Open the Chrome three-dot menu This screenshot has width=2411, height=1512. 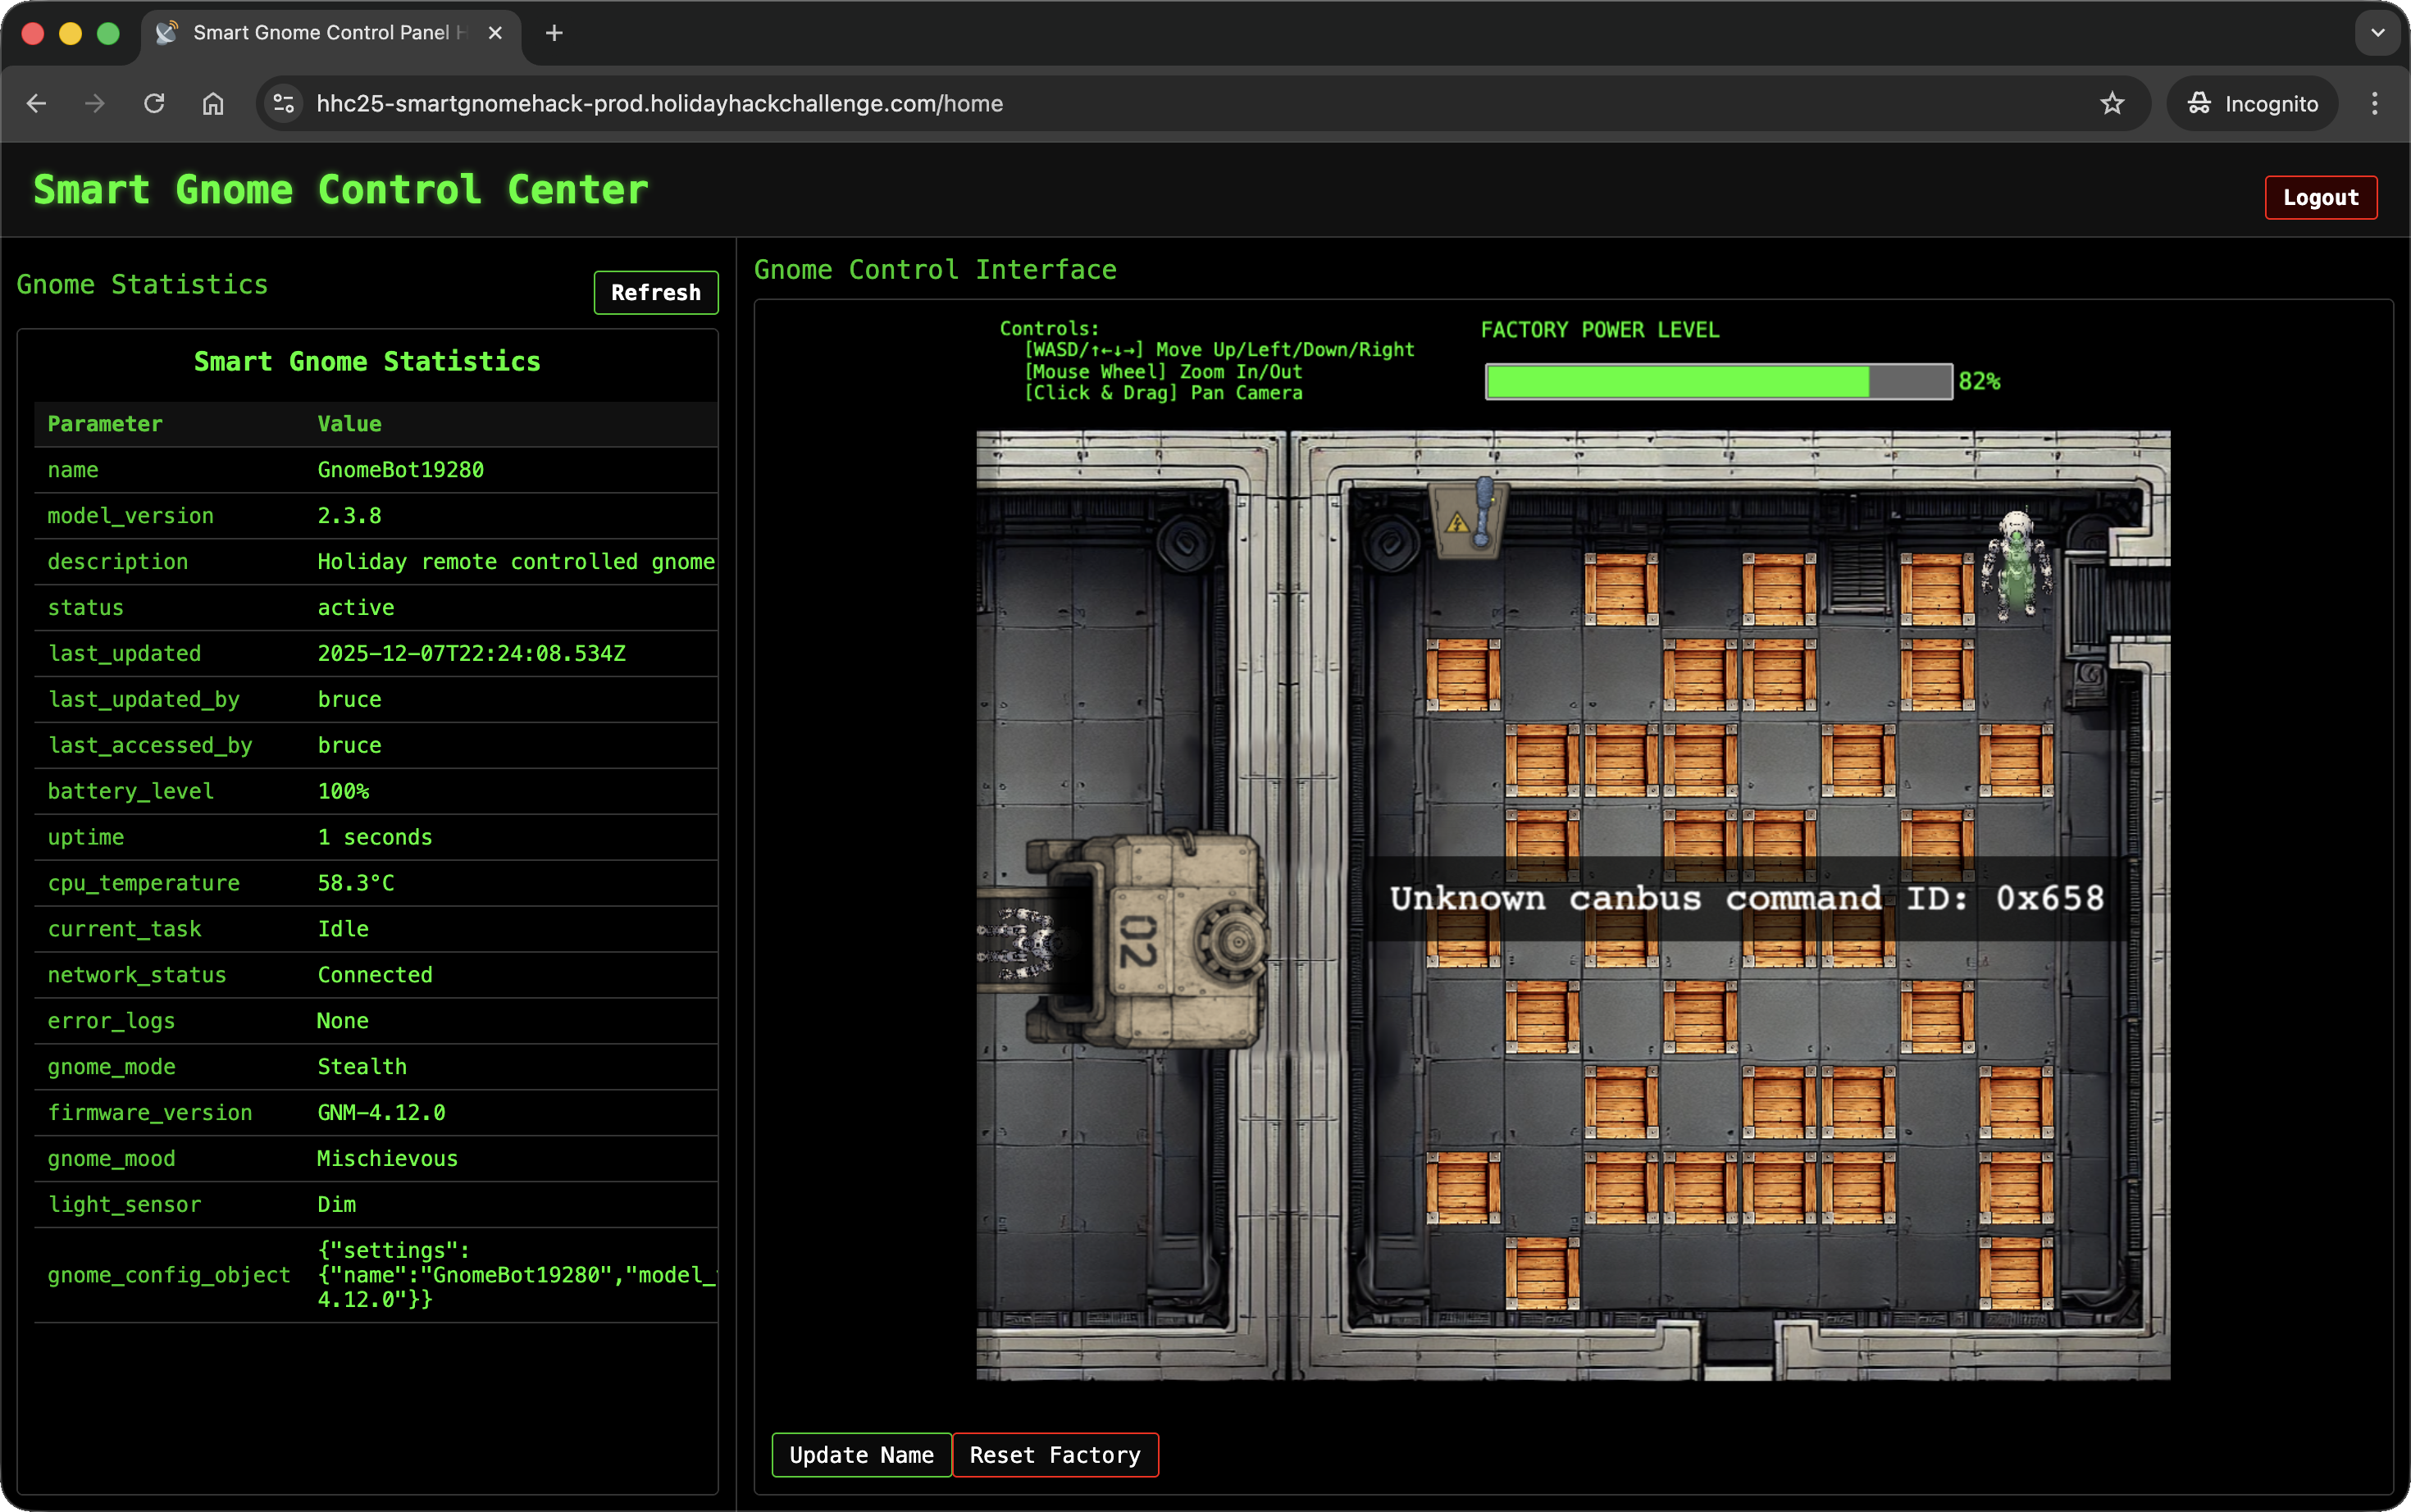click(2374, 104)
